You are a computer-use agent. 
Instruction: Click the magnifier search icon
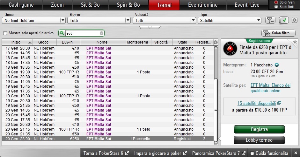coord(62,33)
